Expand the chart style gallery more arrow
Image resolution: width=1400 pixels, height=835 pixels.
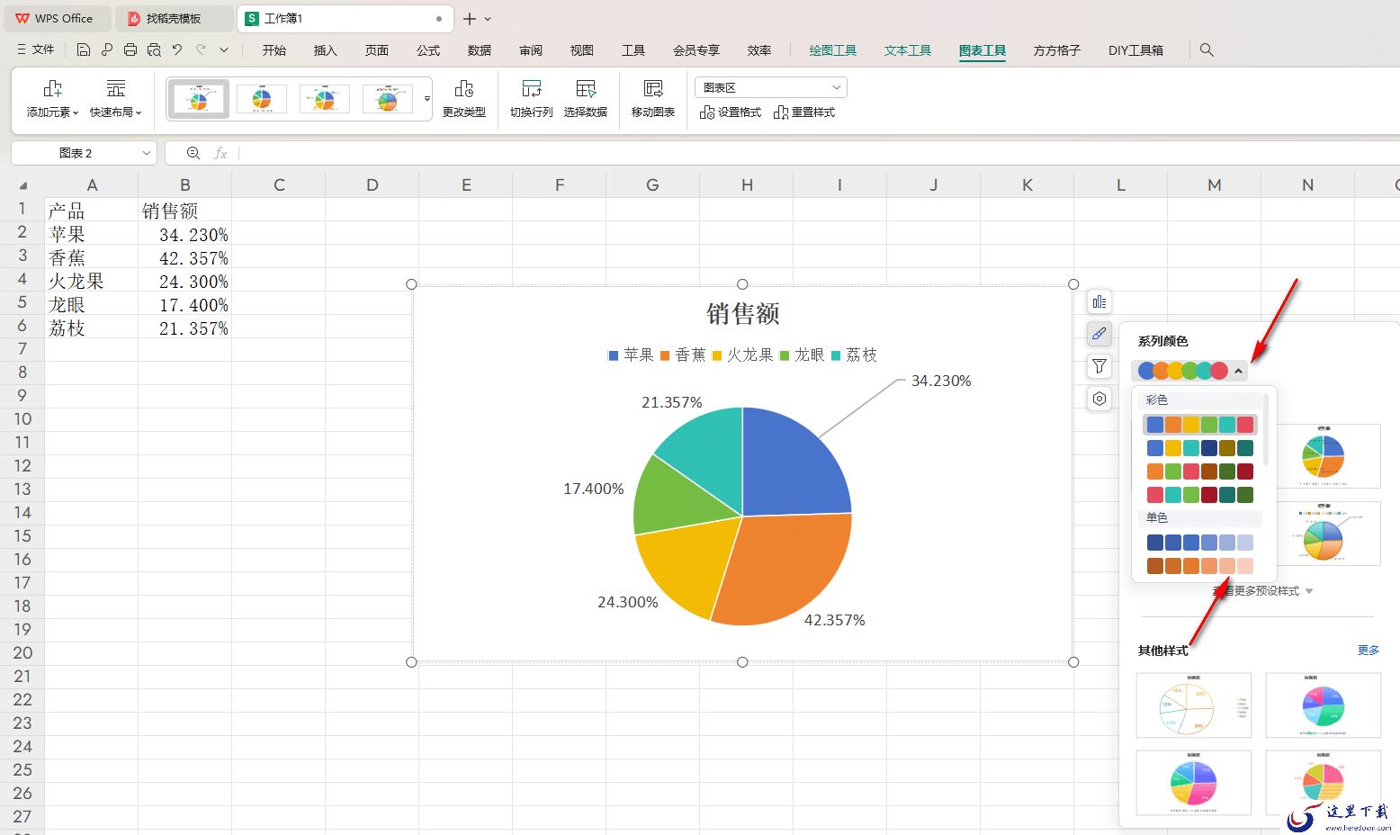click(427, 98)
